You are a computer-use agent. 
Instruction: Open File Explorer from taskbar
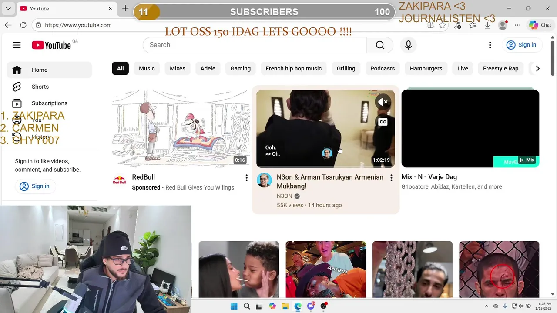285,306
